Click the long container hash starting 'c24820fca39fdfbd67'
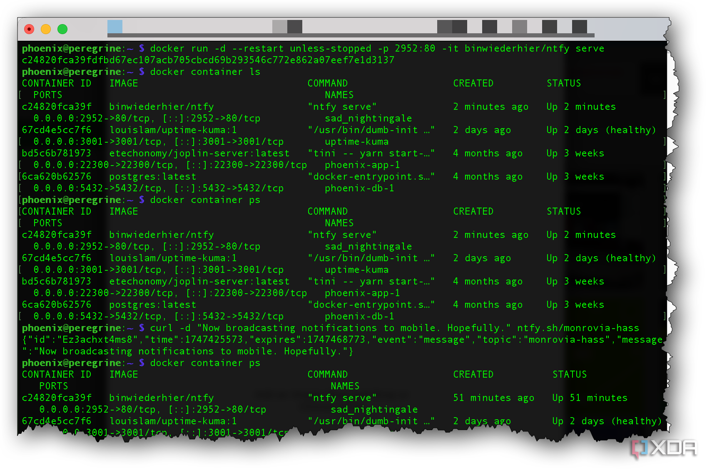This screenshot has width=707, height=470. tap(208, 60)
